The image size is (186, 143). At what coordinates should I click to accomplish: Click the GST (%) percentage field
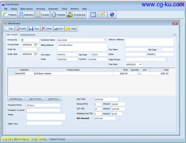tap(98, 109)
